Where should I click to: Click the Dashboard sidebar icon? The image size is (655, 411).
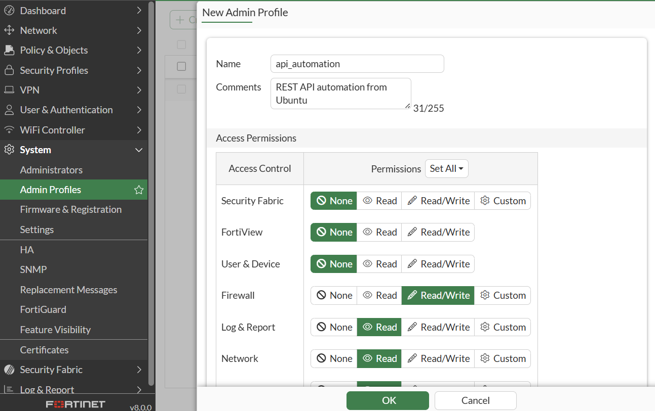[9, 11]
